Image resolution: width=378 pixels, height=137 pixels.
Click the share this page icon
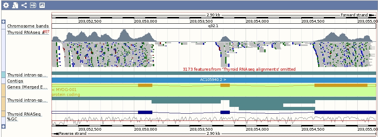pos(24,5)
